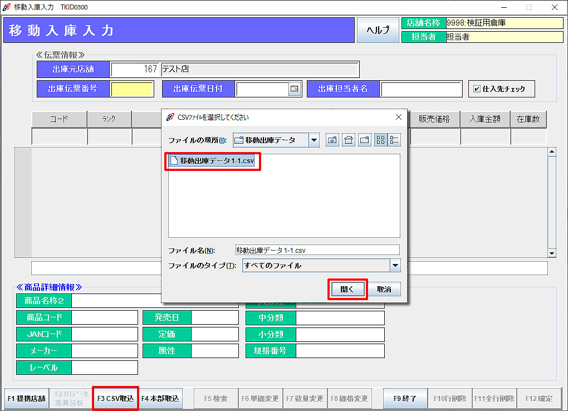Open the ファイルのタイプ dropdown
568x411 pixels.
point(395,266)
